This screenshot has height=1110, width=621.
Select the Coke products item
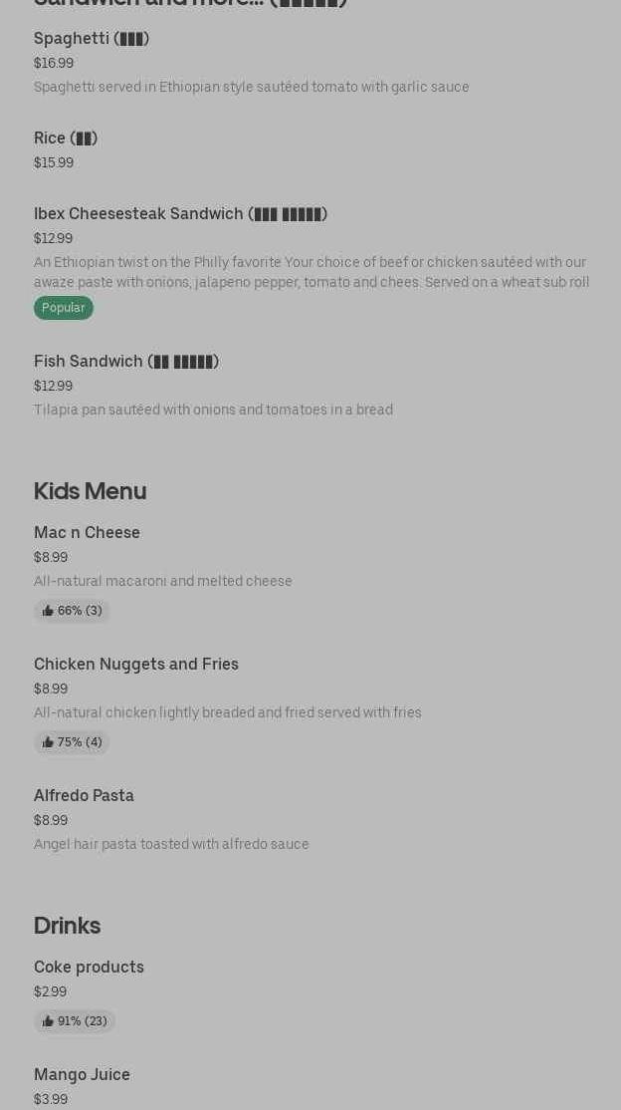pos(90,968)
